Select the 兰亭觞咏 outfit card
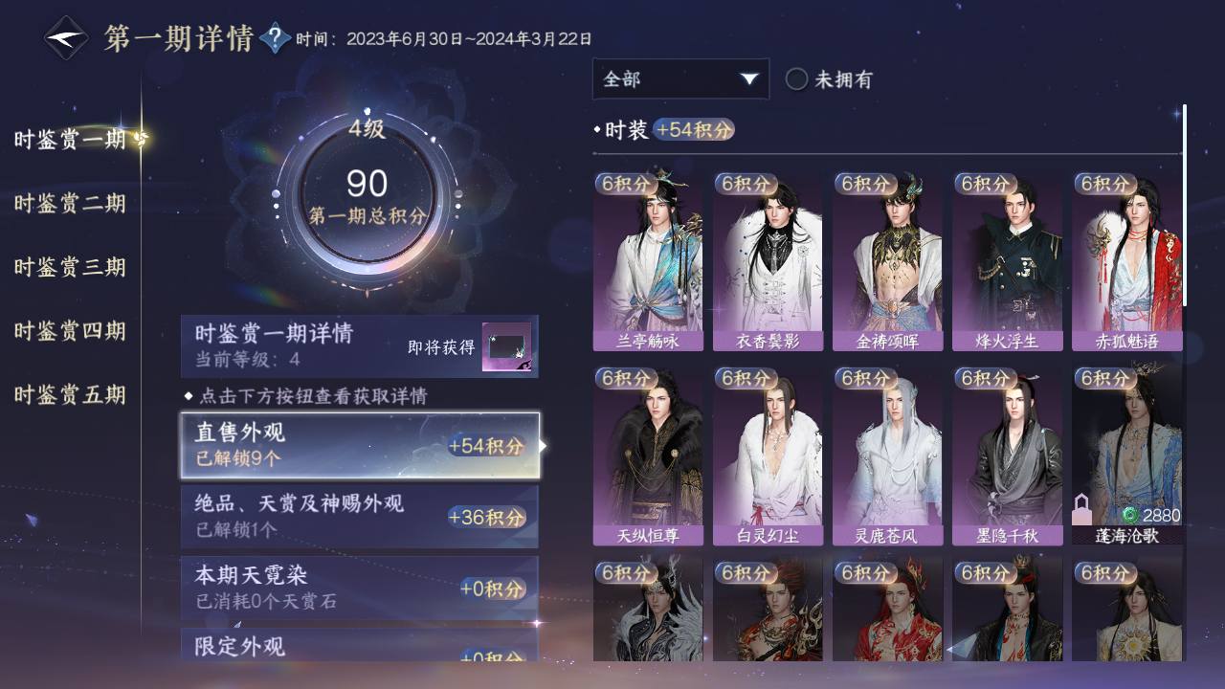 [x=648, y=261]
